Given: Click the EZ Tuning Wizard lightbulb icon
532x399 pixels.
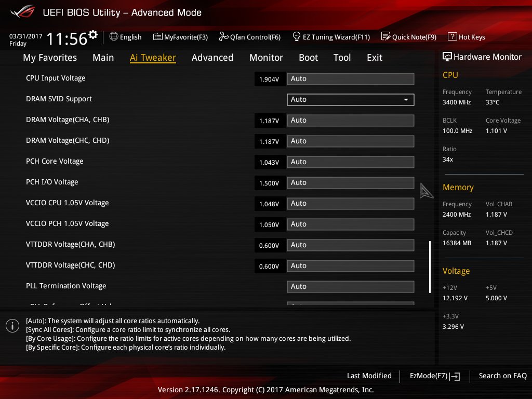Looking at the screenshot, I should [296, 36].
